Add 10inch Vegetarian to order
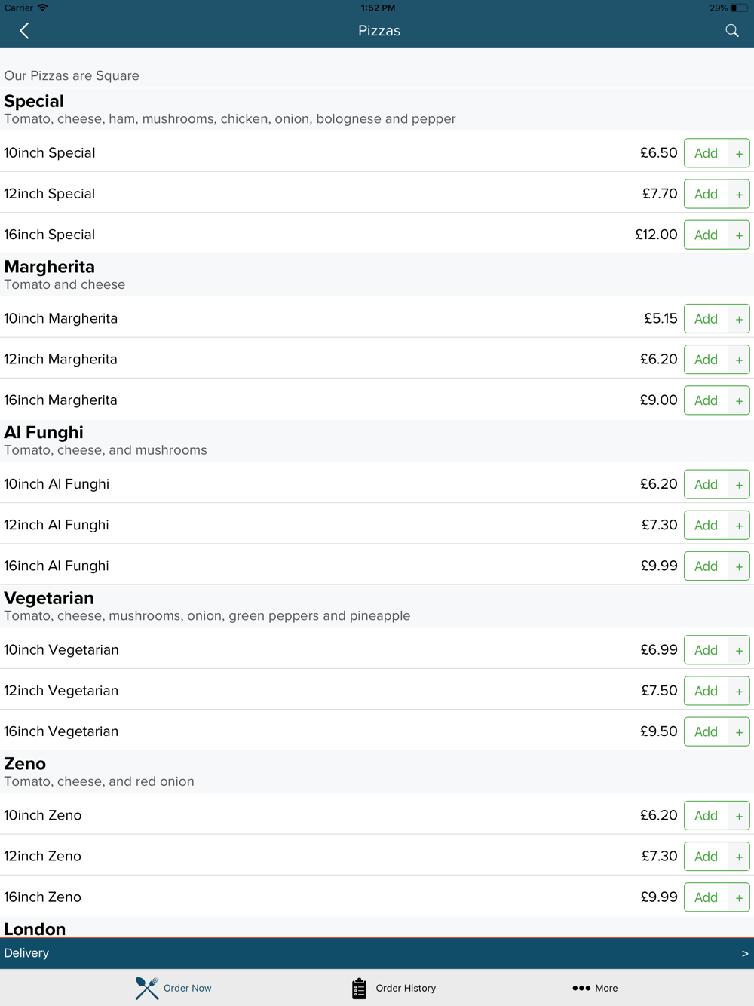Screen dimensions: 754x1006 point(706,650)
